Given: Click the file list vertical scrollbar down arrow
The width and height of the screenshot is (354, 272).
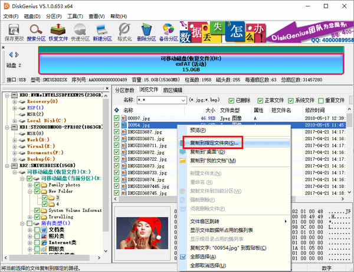Looking at the screenshot, I should click(349, 193).
